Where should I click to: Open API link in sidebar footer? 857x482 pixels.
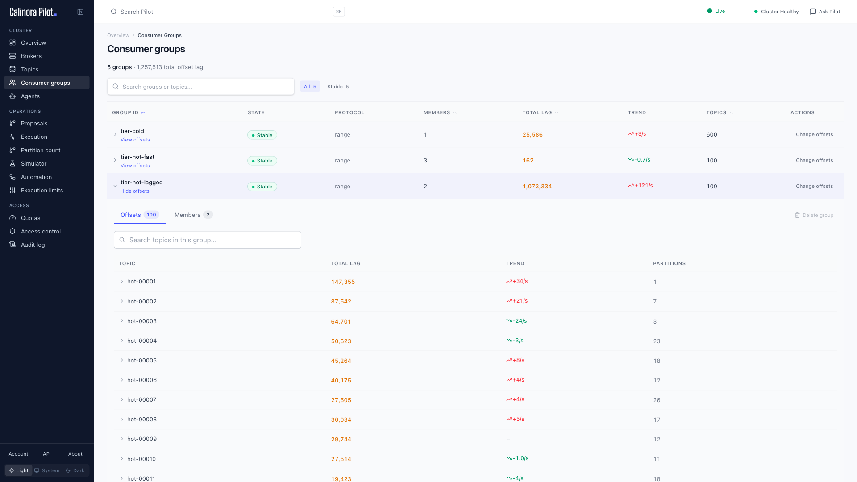(x=47, y=454)
